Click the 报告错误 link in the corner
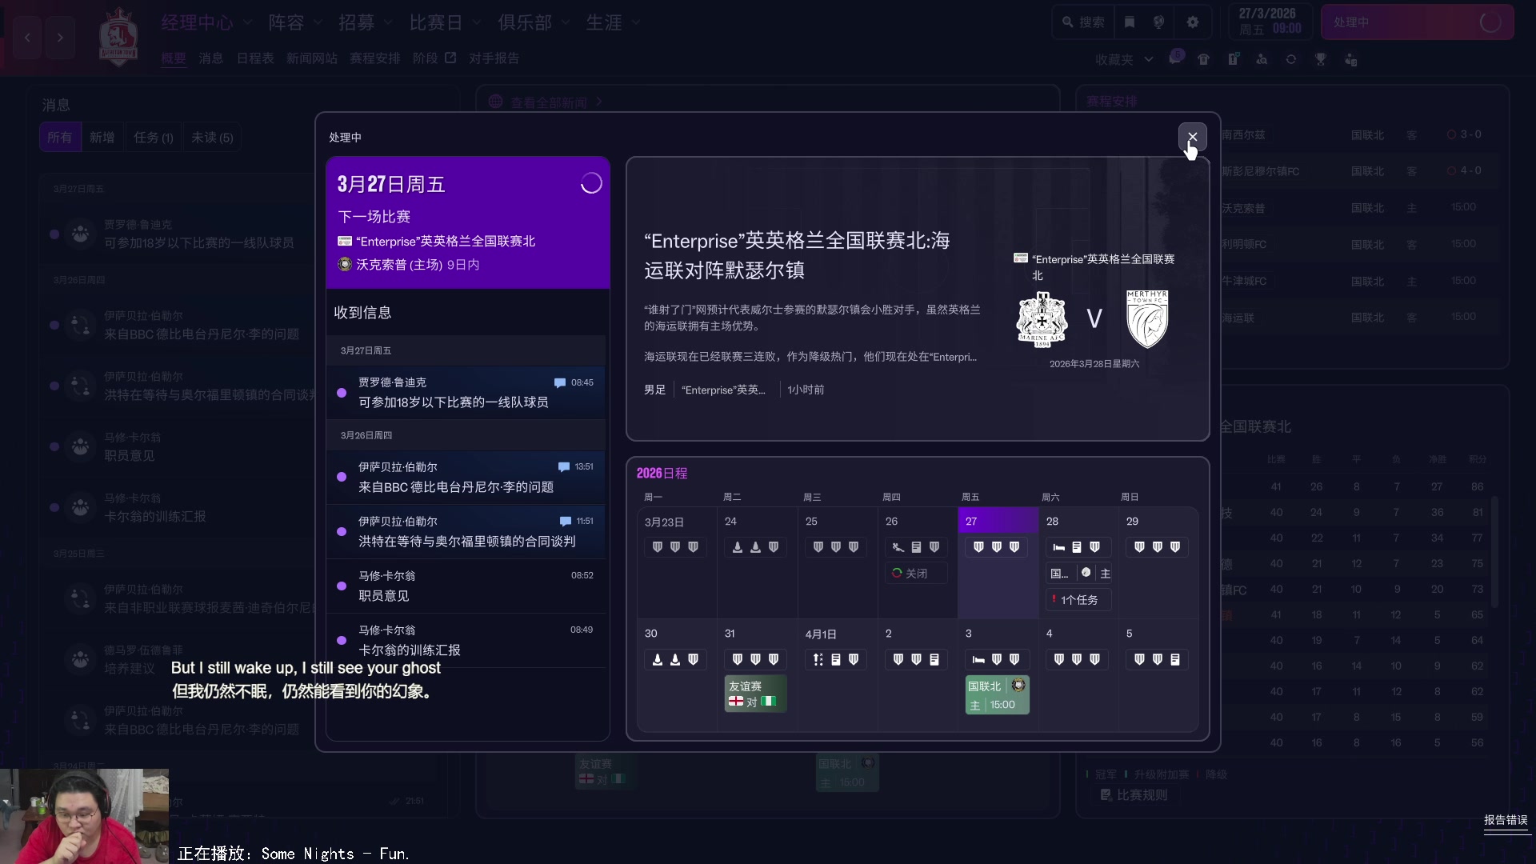 tap(1505, 819)
